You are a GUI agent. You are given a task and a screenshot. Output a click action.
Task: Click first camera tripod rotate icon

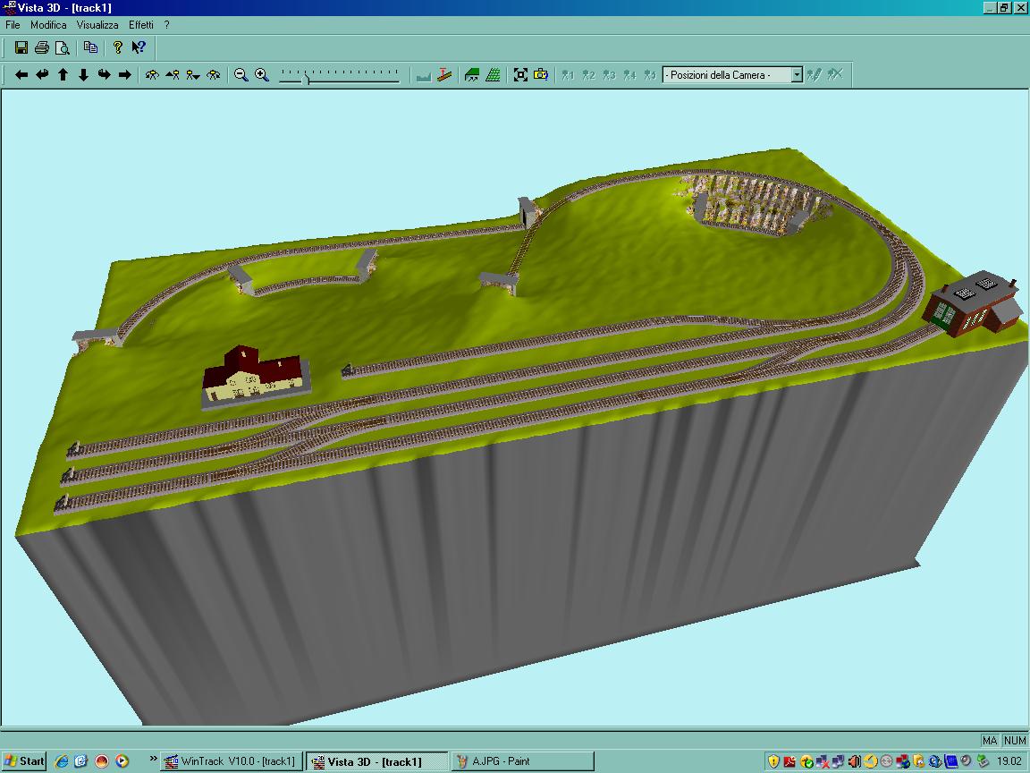(x=152, y=75)
